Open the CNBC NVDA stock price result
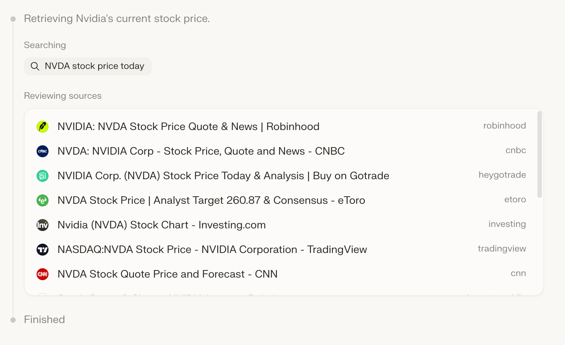Screen dimensions: 565x345 (201, 151)
